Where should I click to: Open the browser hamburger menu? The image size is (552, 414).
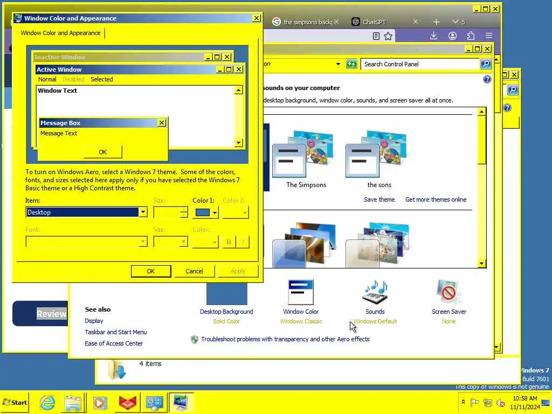click(x=489, y=36)
